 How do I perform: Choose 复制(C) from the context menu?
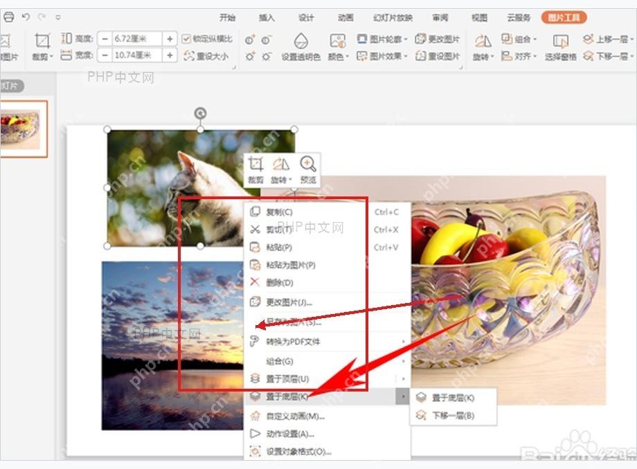(327, 212)
